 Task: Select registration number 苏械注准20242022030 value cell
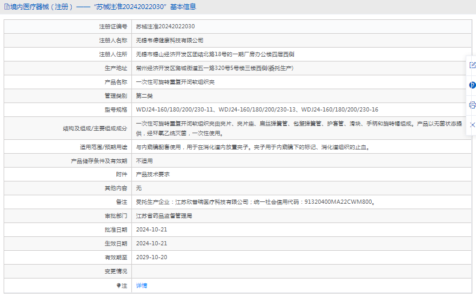[166, 27]
